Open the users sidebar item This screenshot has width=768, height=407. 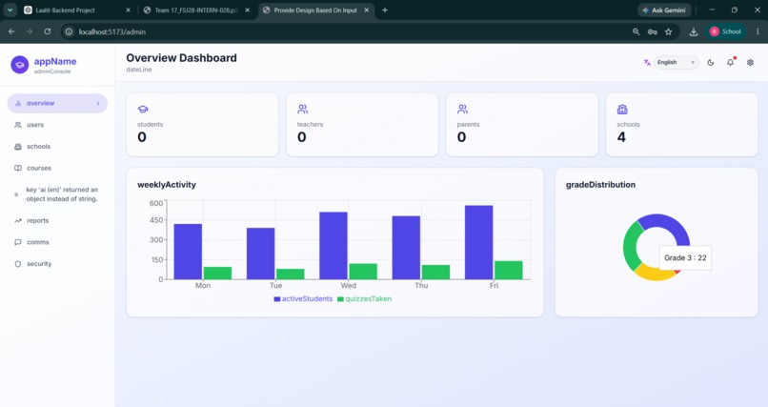coord(57,125)
